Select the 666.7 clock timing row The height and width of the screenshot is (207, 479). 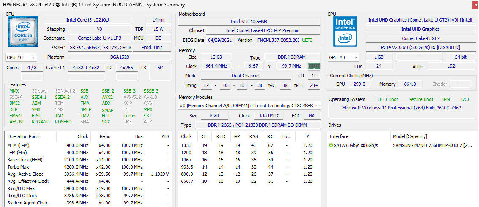[249, 181]
